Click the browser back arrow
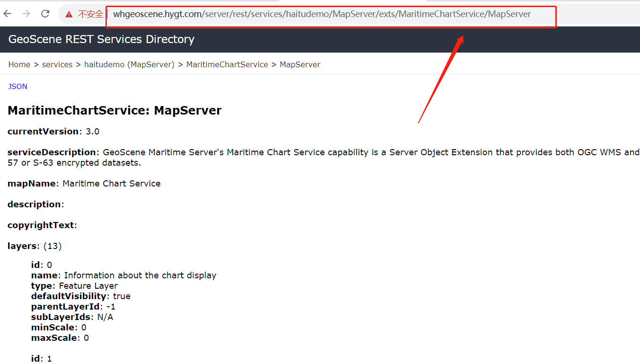Viewport: 640px width, 364px height. click(x=7, y=14)
